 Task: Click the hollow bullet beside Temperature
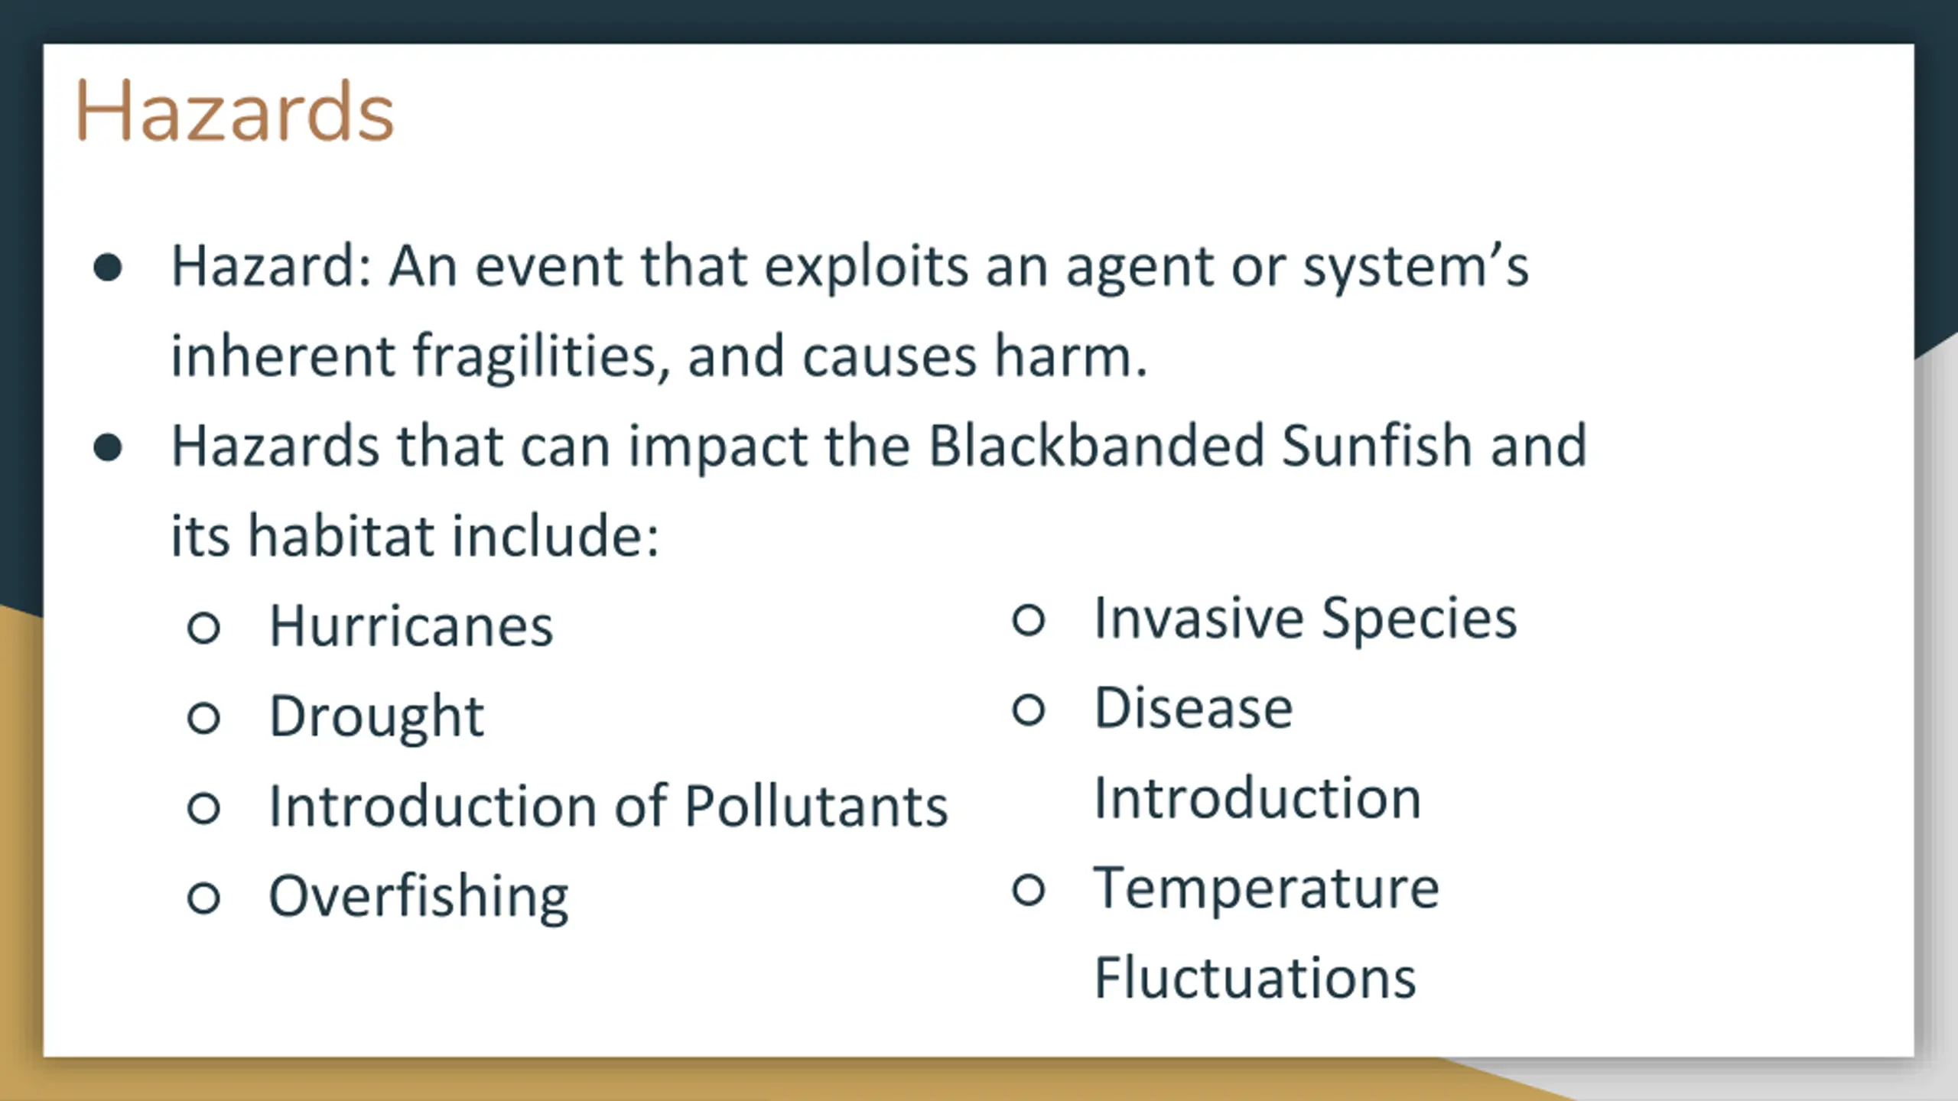coord(1029,889)
